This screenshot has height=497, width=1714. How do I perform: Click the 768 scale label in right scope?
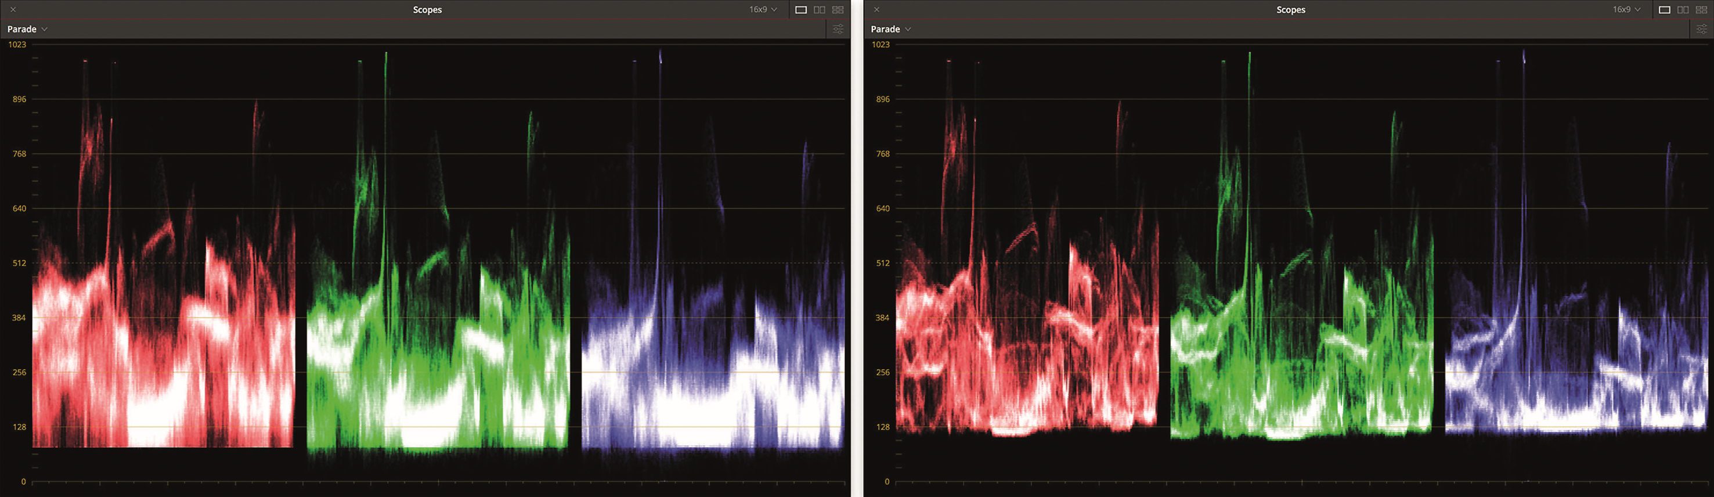(883, 154)
